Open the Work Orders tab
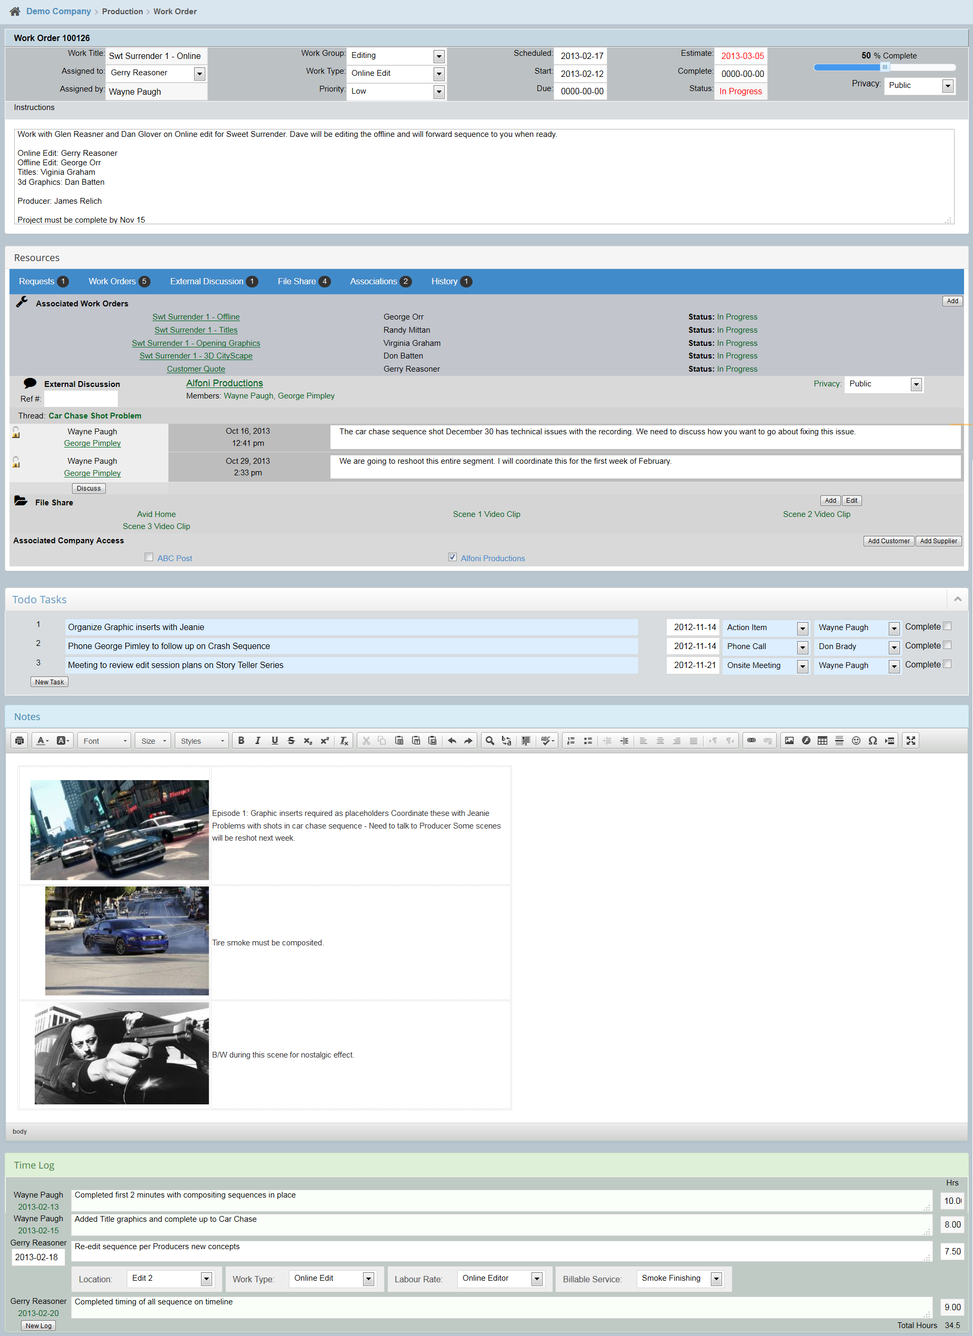The image size is (973, 1336). click(119, 282)
